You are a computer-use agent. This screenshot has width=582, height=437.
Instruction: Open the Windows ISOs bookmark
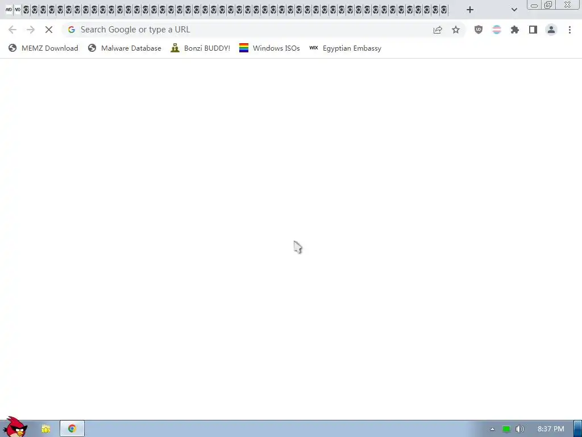269,48
